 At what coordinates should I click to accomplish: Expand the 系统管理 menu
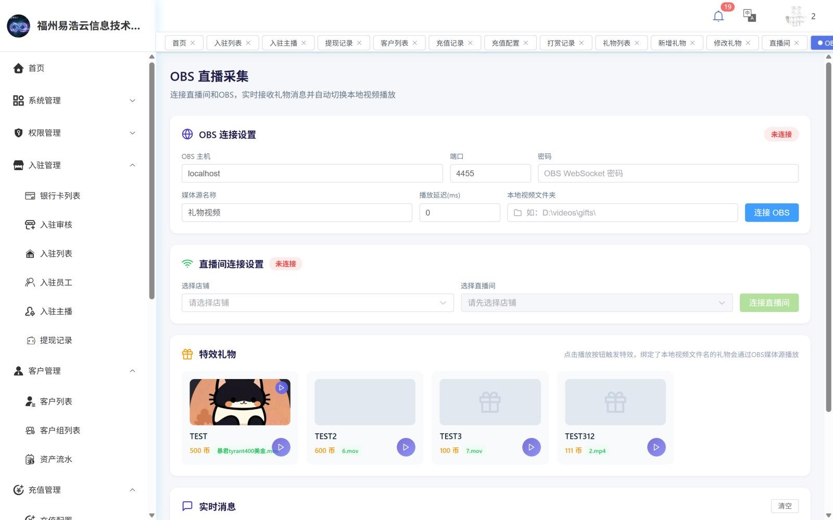[74, 100]
